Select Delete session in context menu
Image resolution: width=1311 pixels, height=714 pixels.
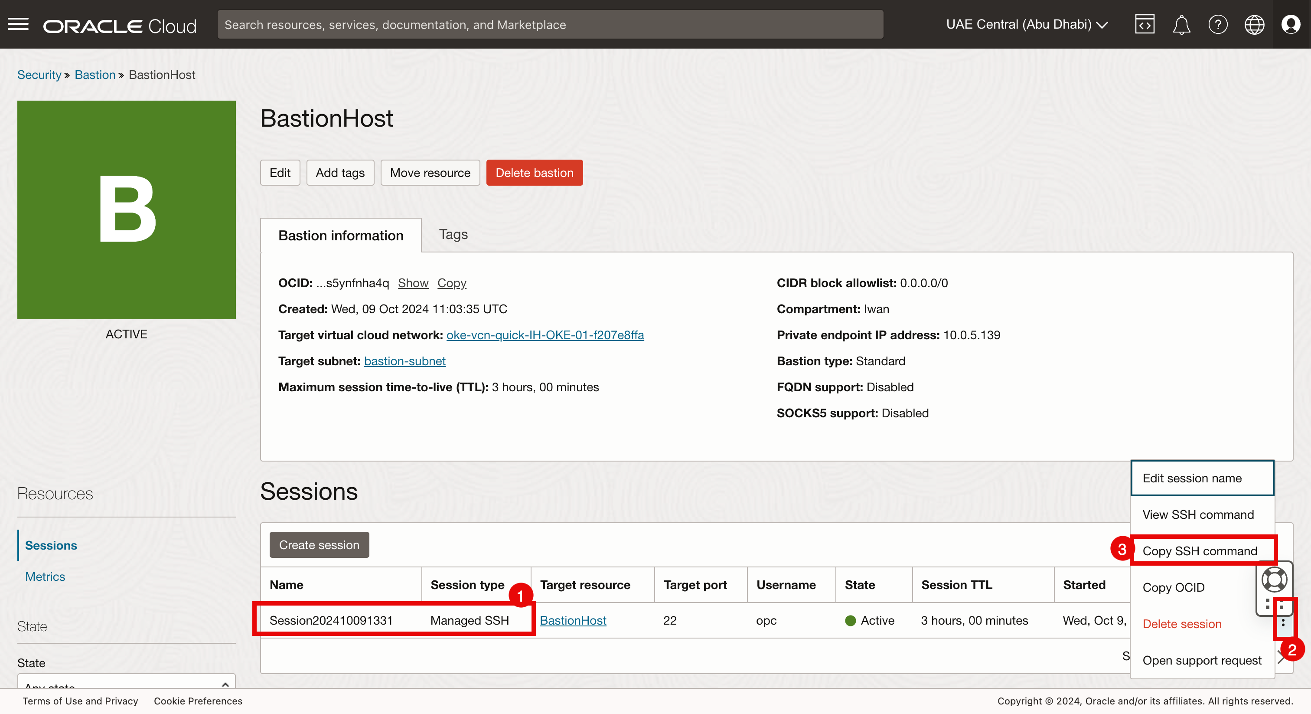tap(1181, 623)
